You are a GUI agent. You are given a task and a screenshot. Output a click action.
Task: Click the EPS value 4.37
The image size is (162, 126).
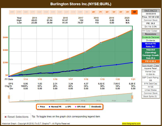86,84
